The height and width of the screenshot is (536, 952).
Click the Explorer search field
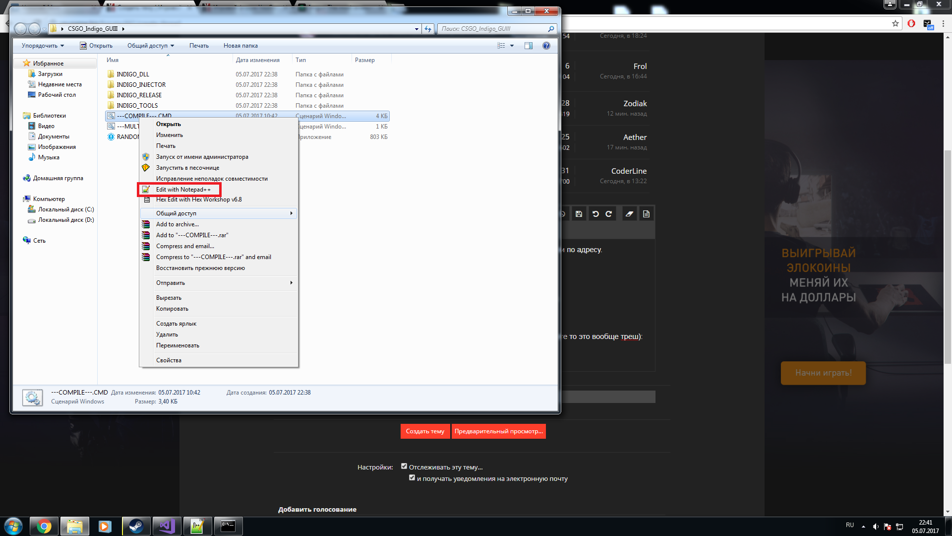tap(497, 29)
